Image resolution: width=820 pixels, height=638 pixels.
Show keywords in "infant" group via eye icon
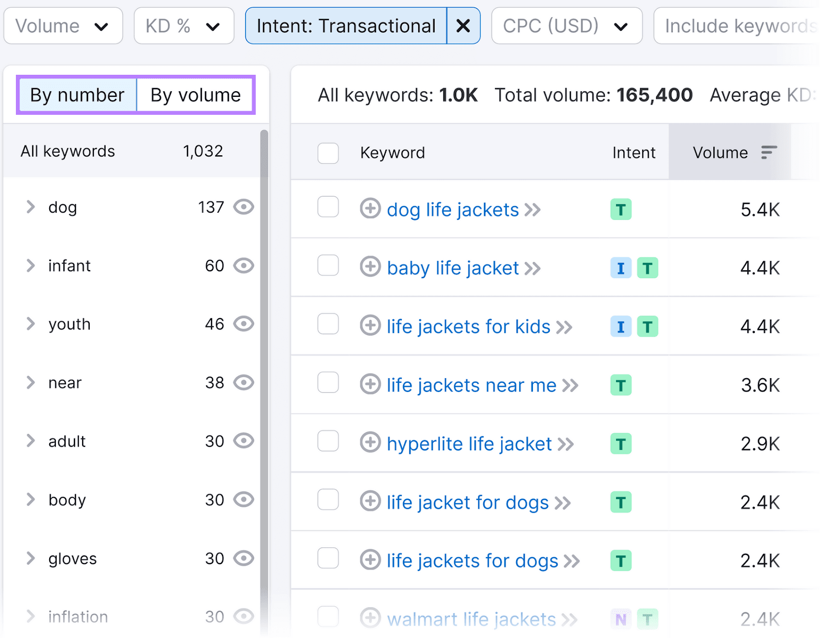(x=244, y=265)
